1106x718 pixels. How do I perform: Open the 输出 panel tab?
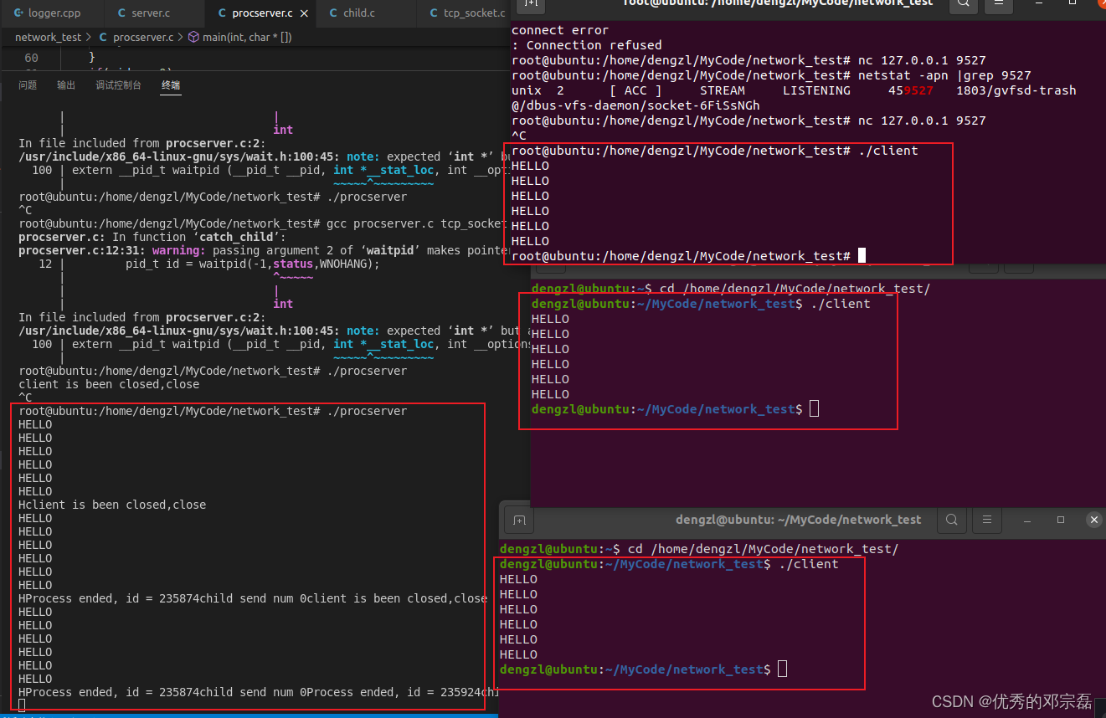66,85
